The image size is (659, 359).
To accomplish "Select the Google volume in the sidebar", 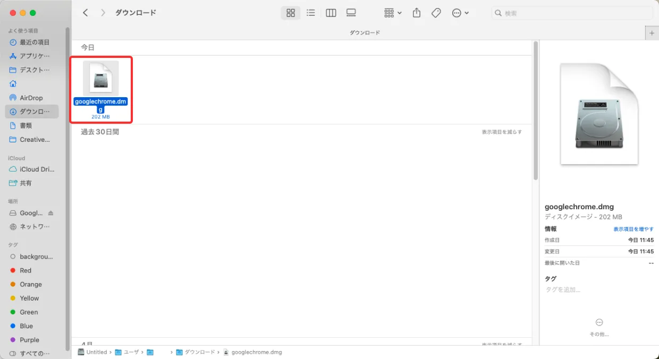I will coord(27,213).
